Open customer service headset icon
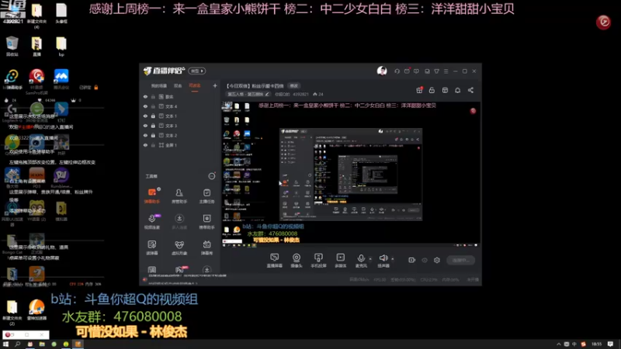The image size is (621, 349). click(397, 71)
